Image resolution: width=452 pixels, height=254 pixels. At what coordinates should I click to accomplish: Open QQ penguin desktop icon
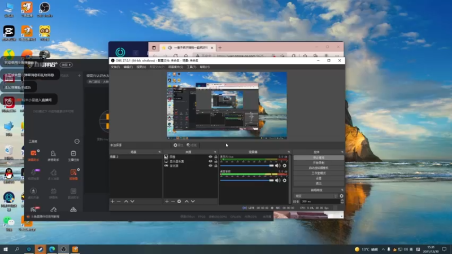click(x=9, y=176)
